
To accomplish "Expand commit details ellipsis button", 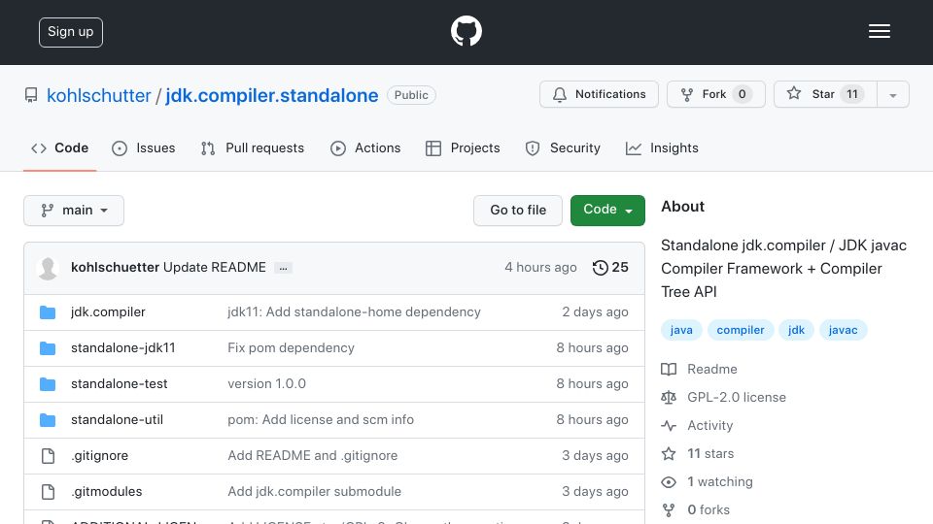I will [283, 269].
